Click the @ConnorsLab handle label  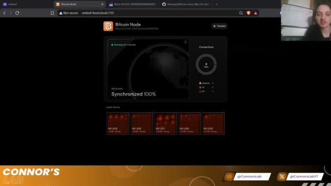click(249, 177)
